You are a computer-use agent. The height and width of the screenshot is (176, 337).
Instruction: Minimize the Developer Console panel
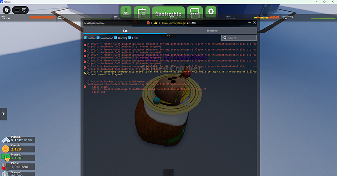(249, 23)
